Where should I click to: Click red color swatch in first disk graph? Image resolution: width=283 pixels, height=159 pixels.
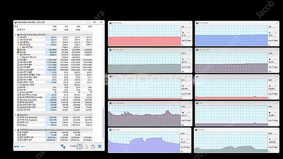(x=183, y=33)
